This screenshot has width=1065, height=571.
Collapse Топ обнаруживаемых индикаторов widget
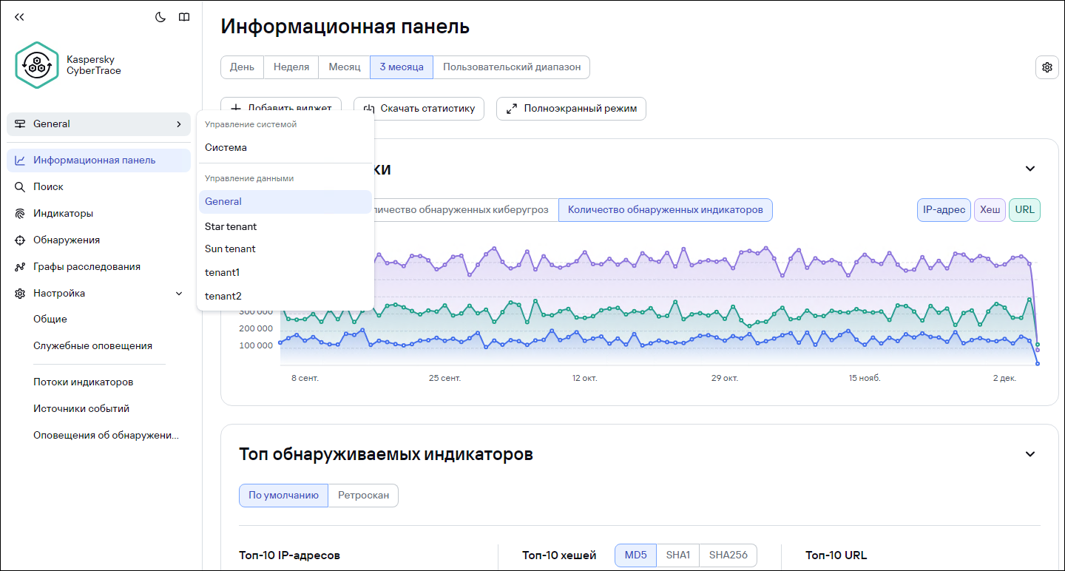click(1029, 454)
